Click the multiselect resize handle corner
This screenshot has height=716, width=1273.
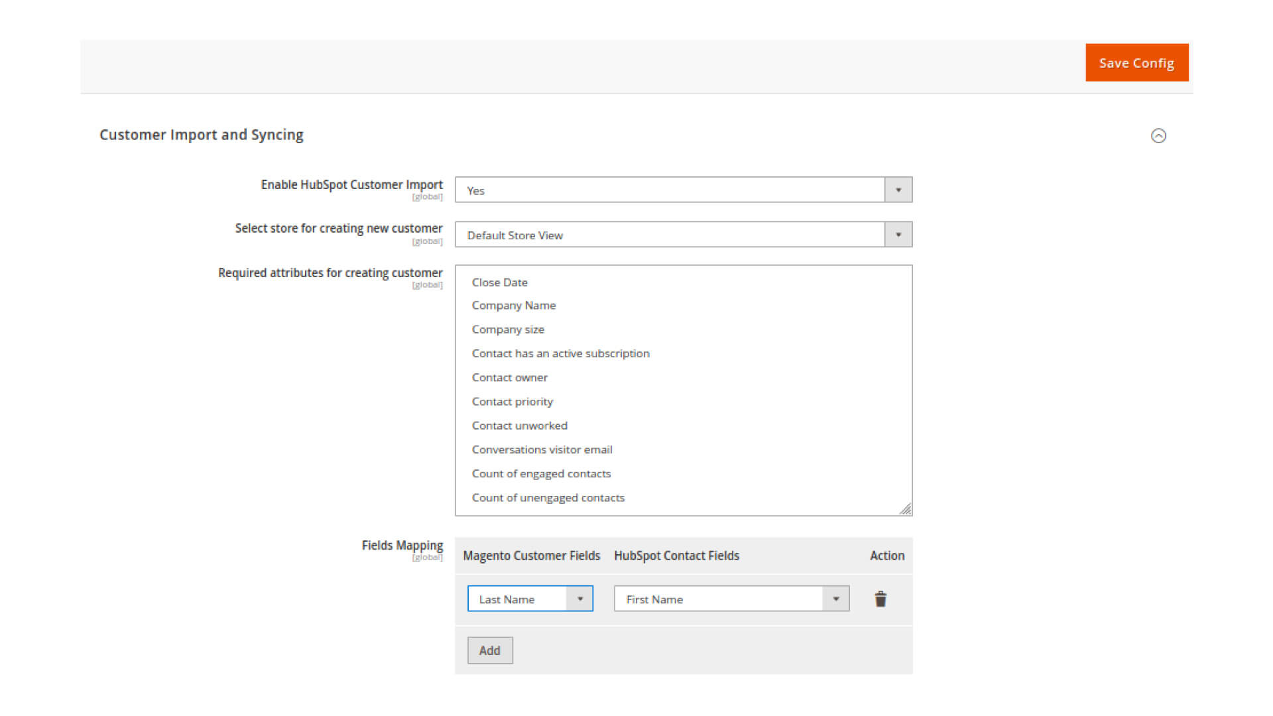(x=906, y=509)
